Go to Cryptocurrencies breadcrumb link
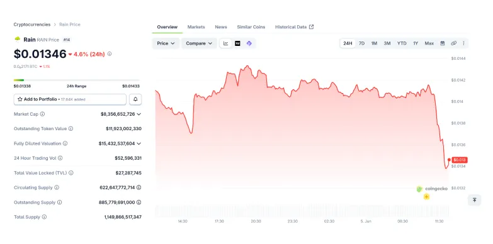 32,24
